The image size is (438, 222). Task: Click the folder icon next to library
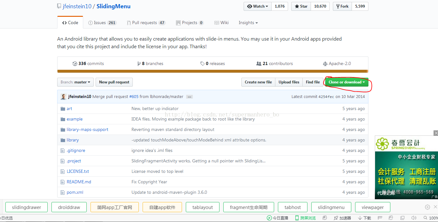point(63,140)
